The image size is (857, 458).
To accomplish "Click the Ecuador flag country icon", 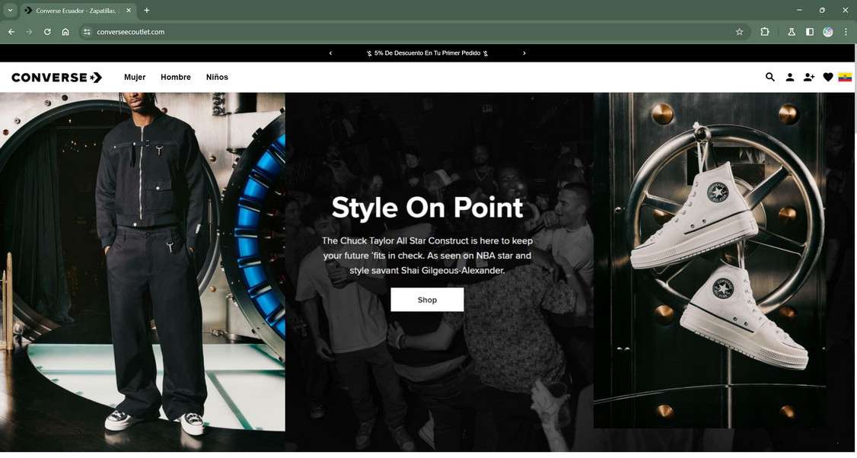I will click(x=845, y=77).
